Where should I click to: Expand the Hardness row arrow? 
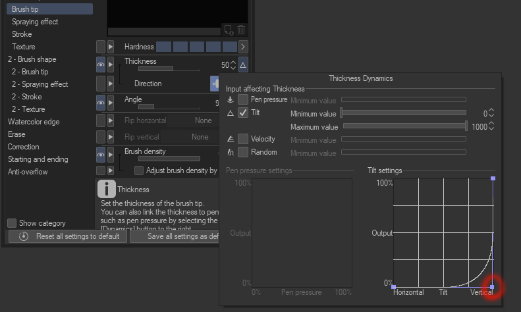coord(111,47)
